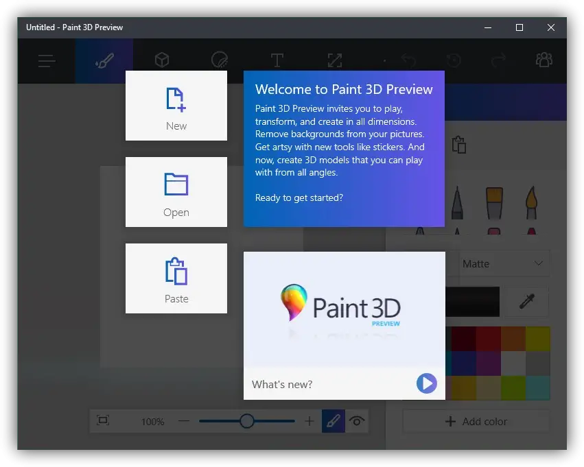This screenshot has height=467, width=584.
Task: Click the Paste tile on welcome screen
Action: point(176,278)
